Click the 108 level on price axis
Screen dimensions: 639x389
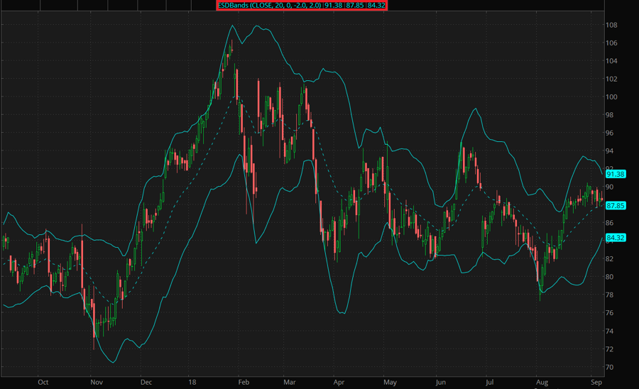612,25
